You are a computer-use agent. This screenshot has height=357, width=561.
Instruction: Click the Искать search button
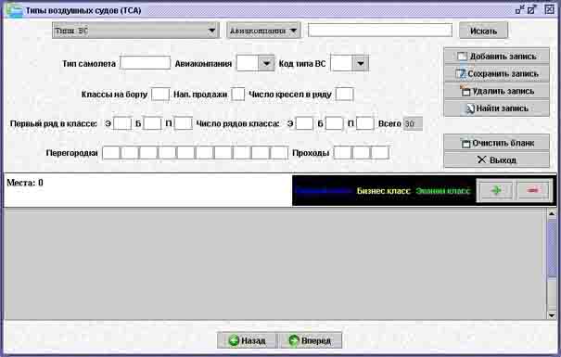(x=483, y=31)
